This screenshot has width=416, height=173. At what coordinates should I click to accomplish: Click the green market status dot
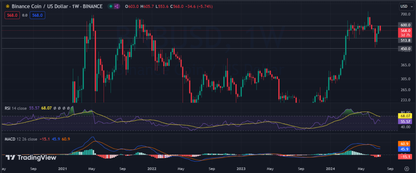[x=110, y=6]
